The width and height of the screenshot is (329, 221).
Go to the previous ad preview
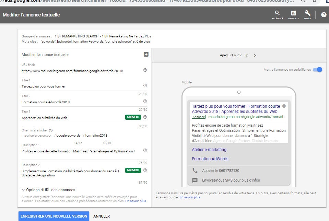[247, 56]
